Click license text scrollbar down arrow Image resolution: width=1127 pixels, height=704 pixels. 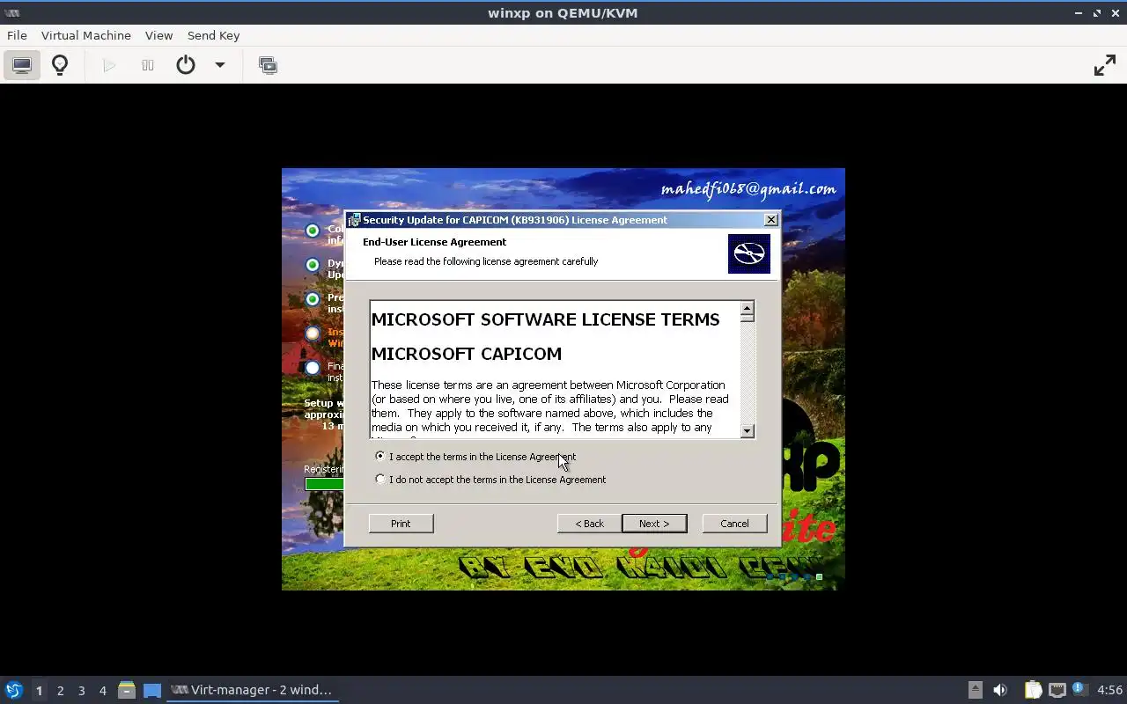coord(748,431)
